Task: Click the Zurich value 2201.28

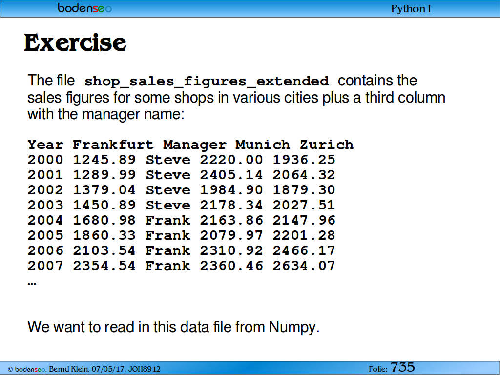Action: (x=304, y=235)
